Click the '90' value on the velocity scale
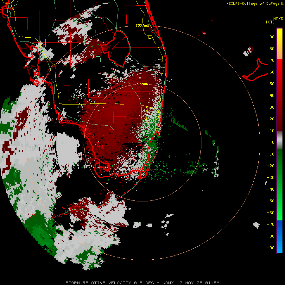Screen dimensions: 285x285 click(x=272, y=37)
